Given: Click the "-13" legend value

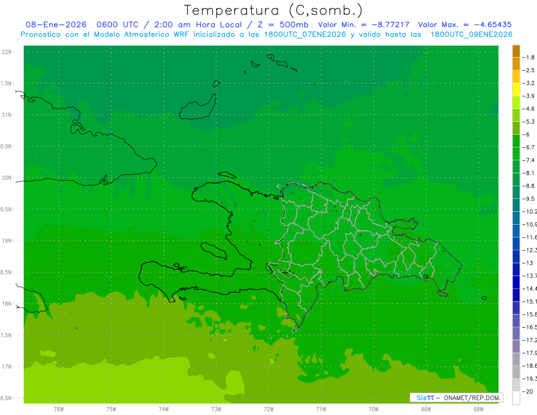Looking at the screenshot, I should pyautogui.click(x=528, y=263).
